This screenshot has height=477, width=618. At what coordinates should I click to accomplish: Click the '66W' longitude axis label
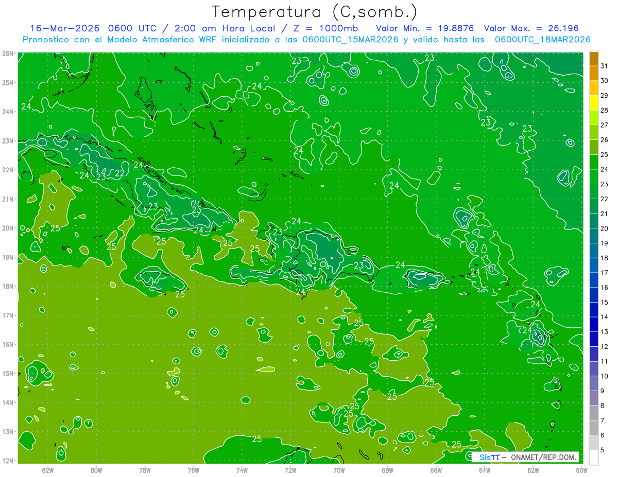coord(436,470)
